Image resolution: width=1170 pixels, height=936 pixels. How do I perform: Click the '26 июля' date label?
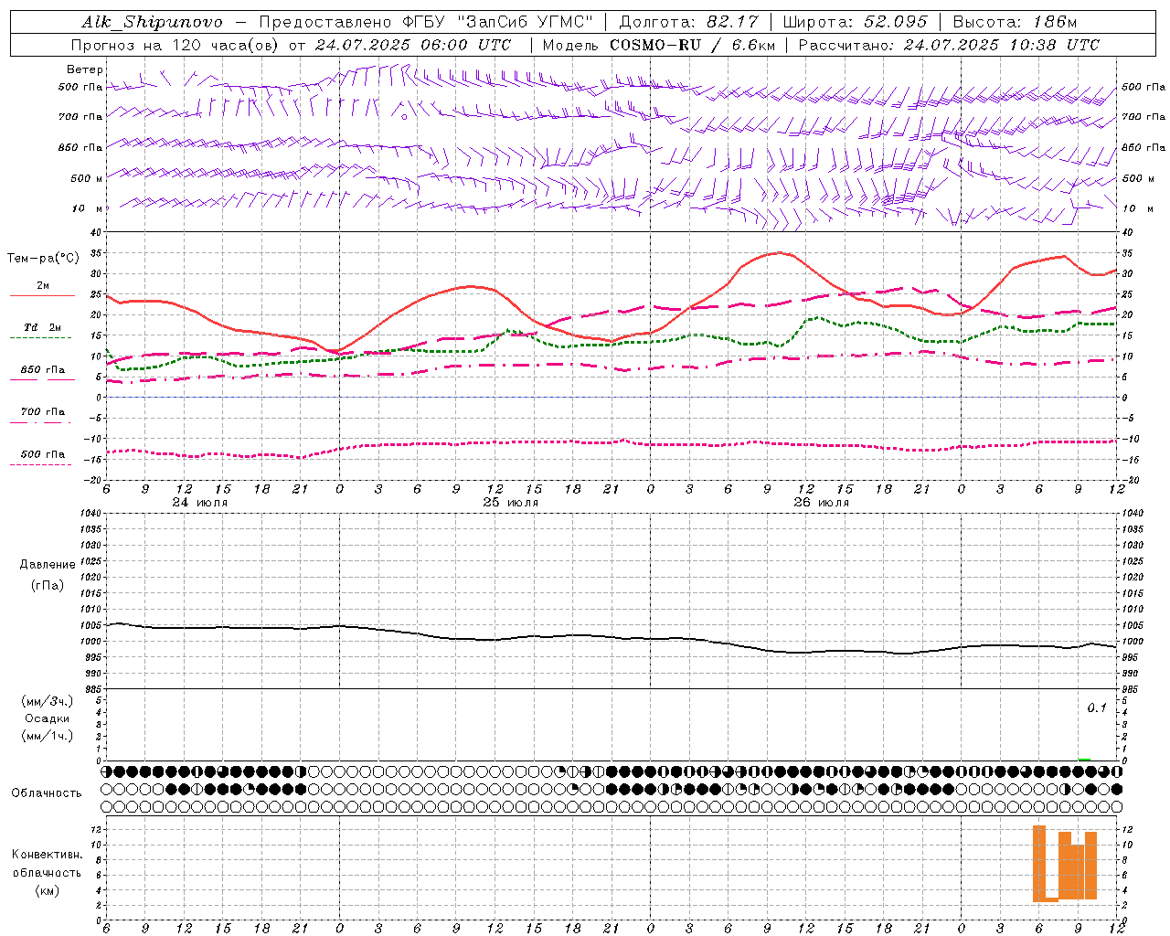click(822, 502)
